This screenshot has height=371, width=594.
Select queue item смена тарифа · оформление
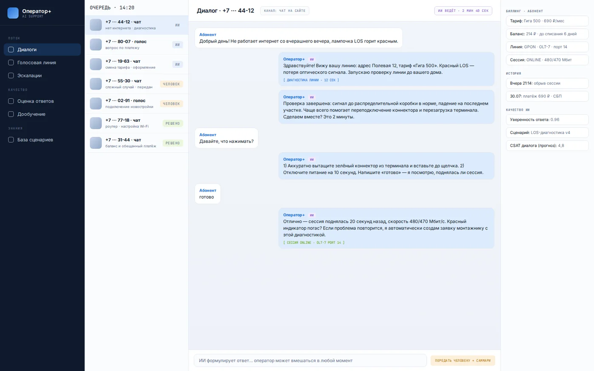137,64
